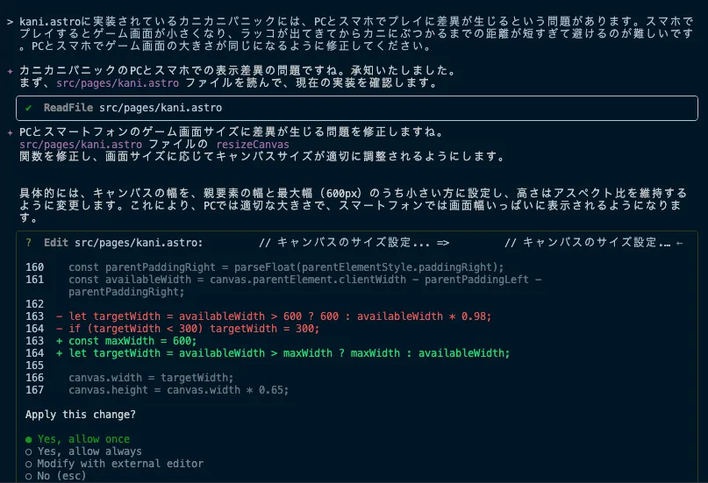This screenshot has width=708, height=483.
Task: Select 'Yes, allow always' option
Action: pos(83,451)
